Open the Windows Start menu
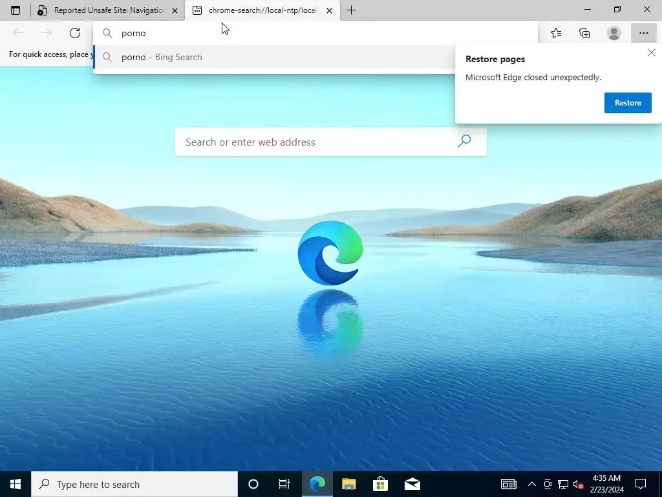662x497 pixels. pos(16,484)
